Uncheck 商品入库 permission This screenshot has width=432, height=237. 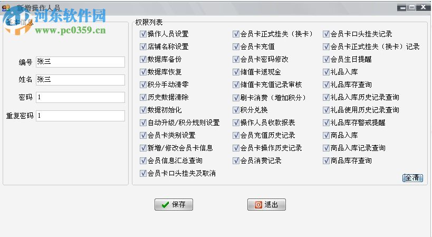(326, 135)
